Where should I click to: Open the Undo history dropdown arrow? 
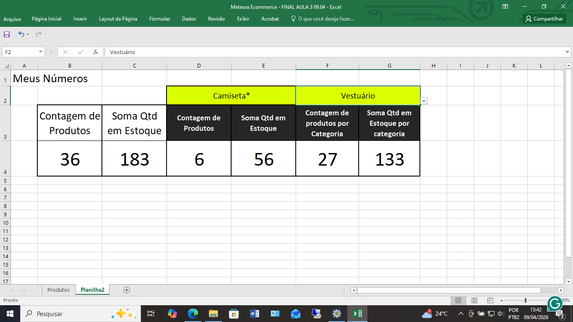pyautogui.click(x=28, y=34)
